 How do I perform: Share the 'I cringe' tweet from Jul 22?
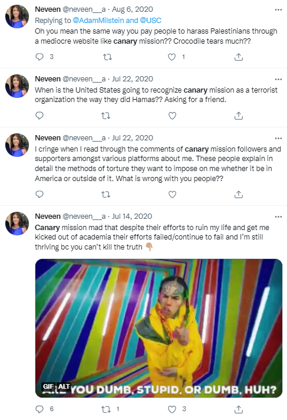click(x=239, y=194)
